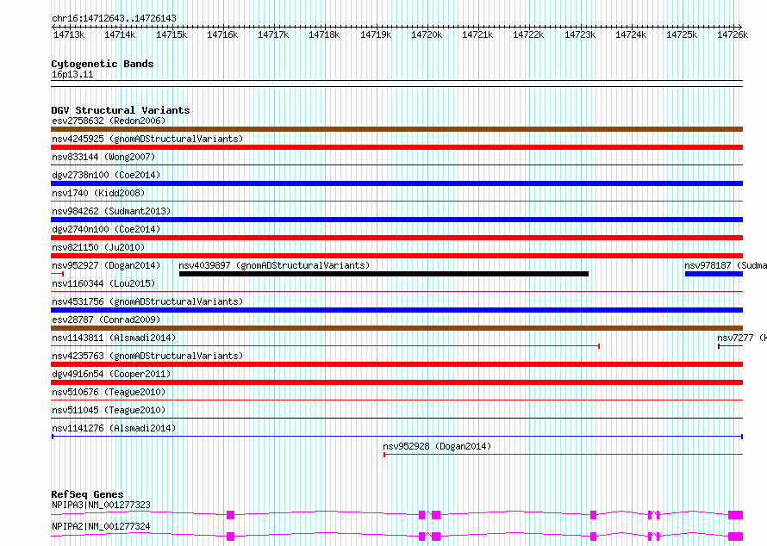This screenshot has height=546, width=767.
Task: Open nsv833144 (Wong2007) variant label
Action: click(103, 157)
